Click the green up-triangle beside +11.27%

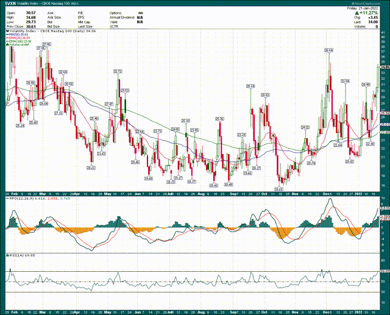pyautogui.click(x=357, y=13)
